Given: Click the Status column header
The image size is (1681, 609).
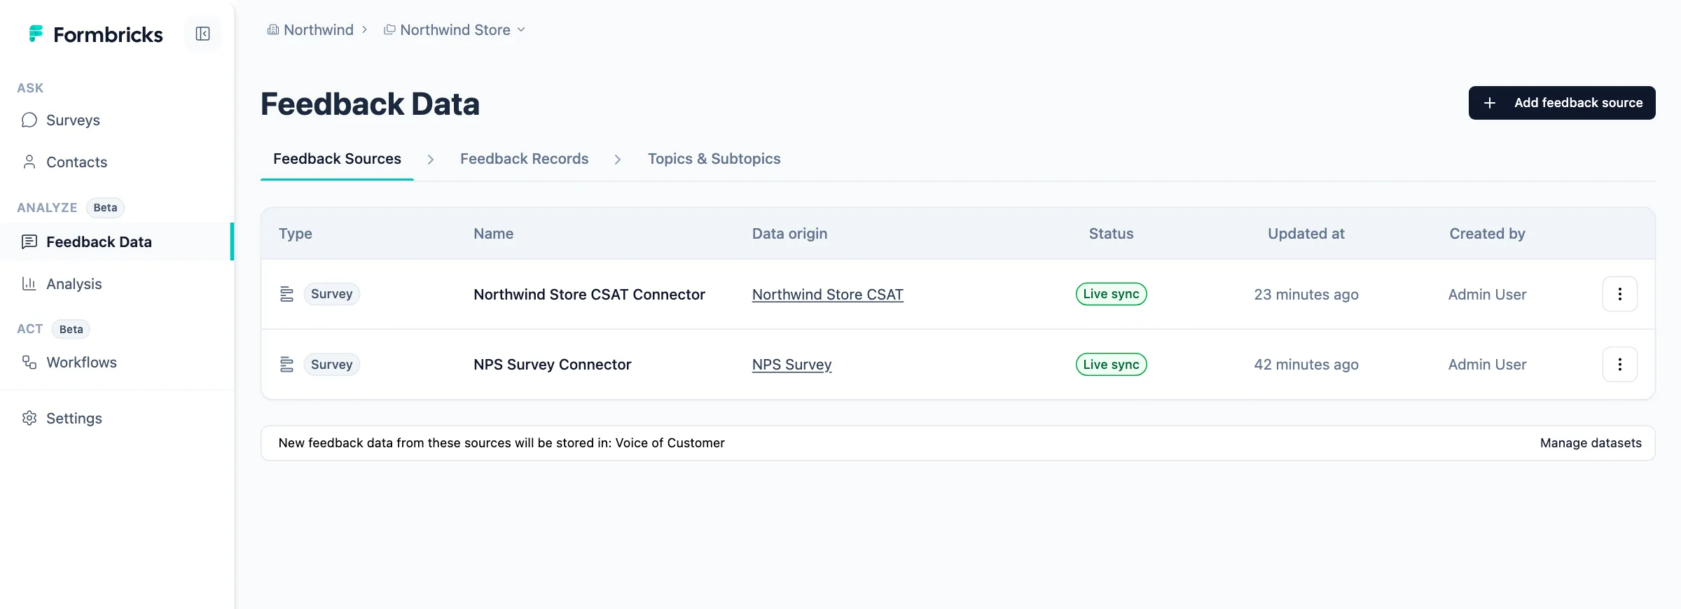Looking at the screenshot, I should pos(1111,234).
